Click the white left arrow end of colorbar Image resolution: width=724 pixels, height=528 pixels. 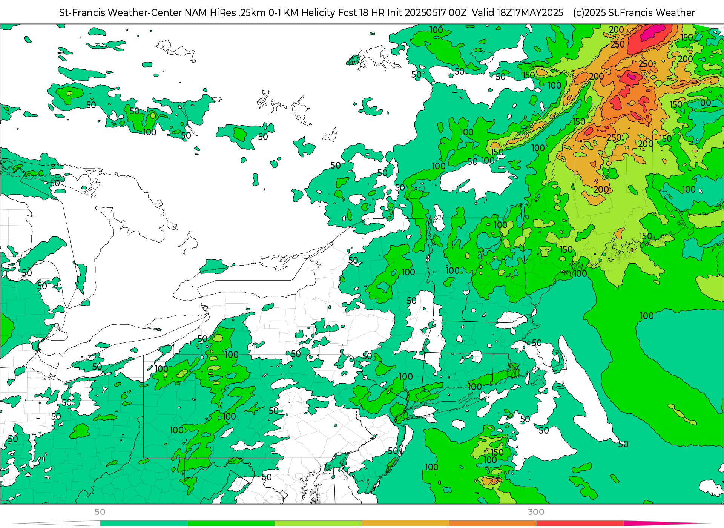tap(57, 523)
